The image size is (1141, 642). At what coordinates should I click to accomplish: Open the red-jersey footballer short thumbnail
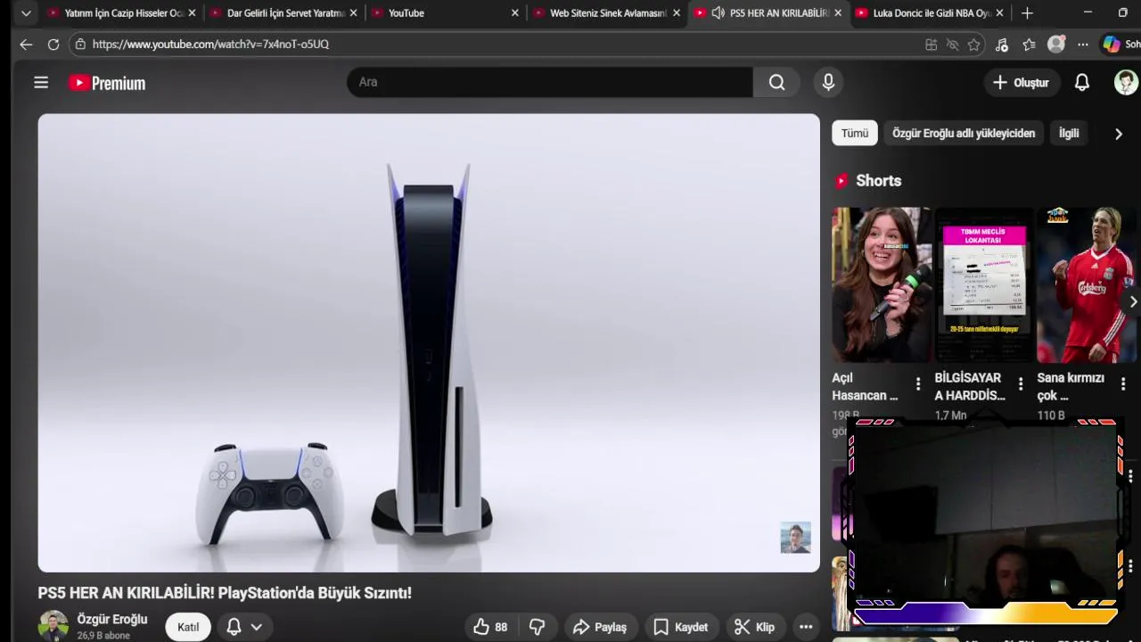coord(1087,285)
